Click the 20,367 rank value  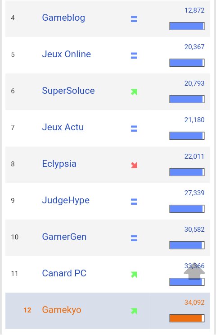(x=194, y=47)
